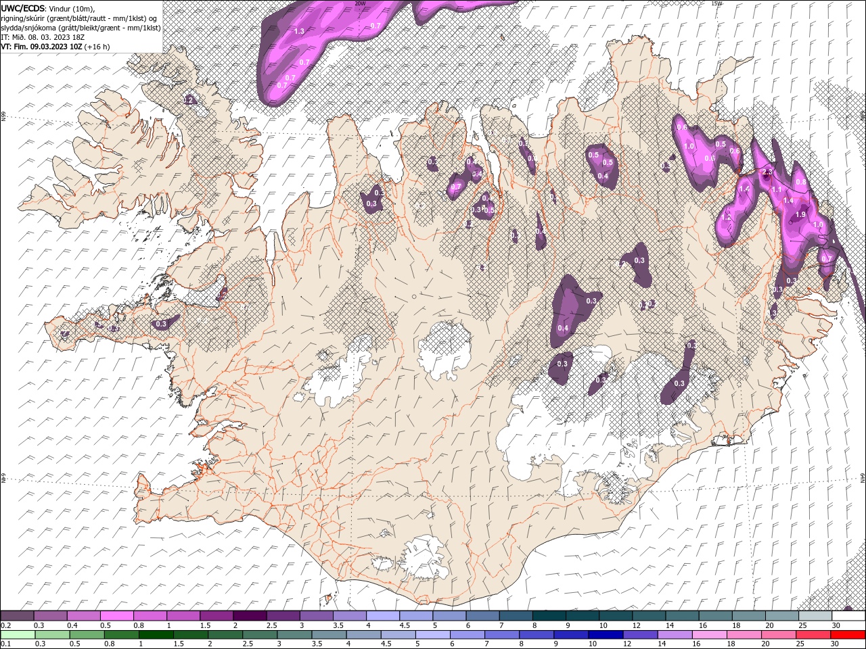Pick the crimson swatch above lower 25
866x649 pixels.
tap(813, 635)
